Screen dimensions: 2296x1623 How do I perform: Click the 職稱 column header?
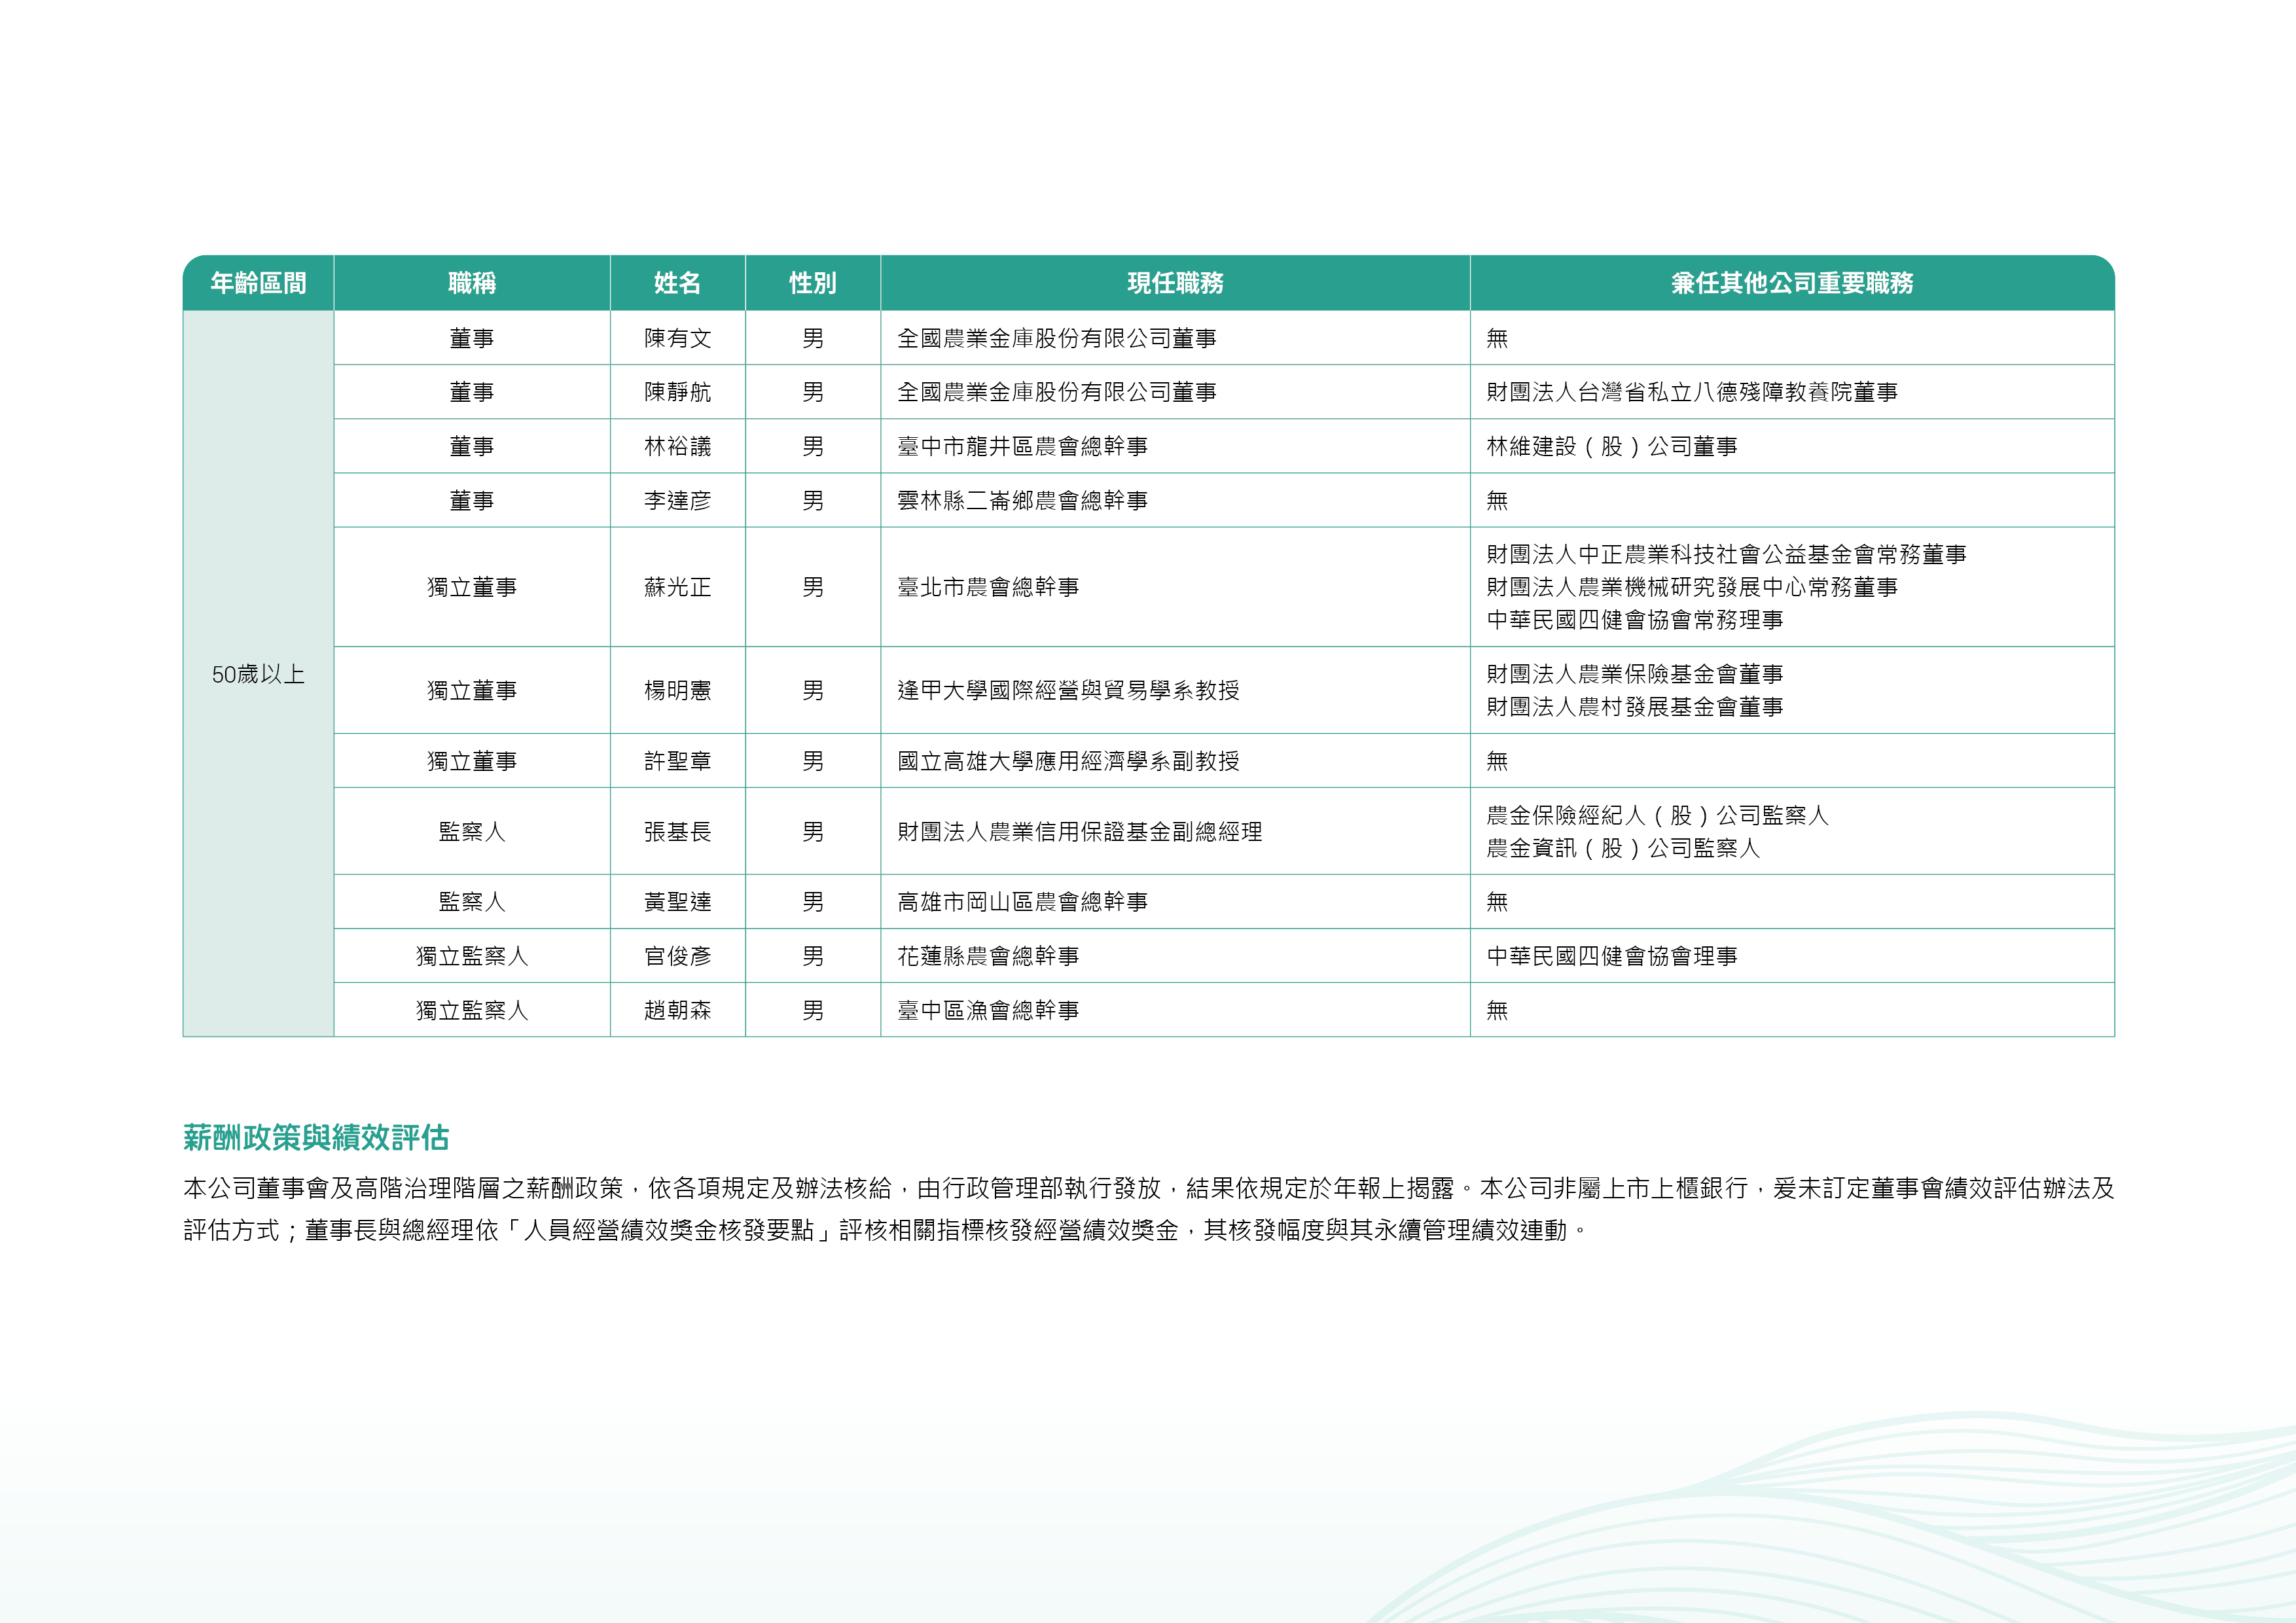point(472,283)
